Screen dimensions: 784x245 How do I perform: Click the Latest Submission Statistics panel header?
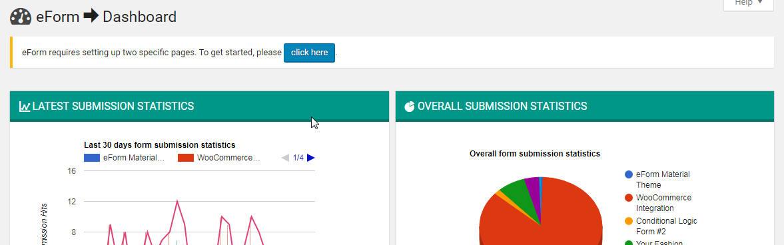200,106
